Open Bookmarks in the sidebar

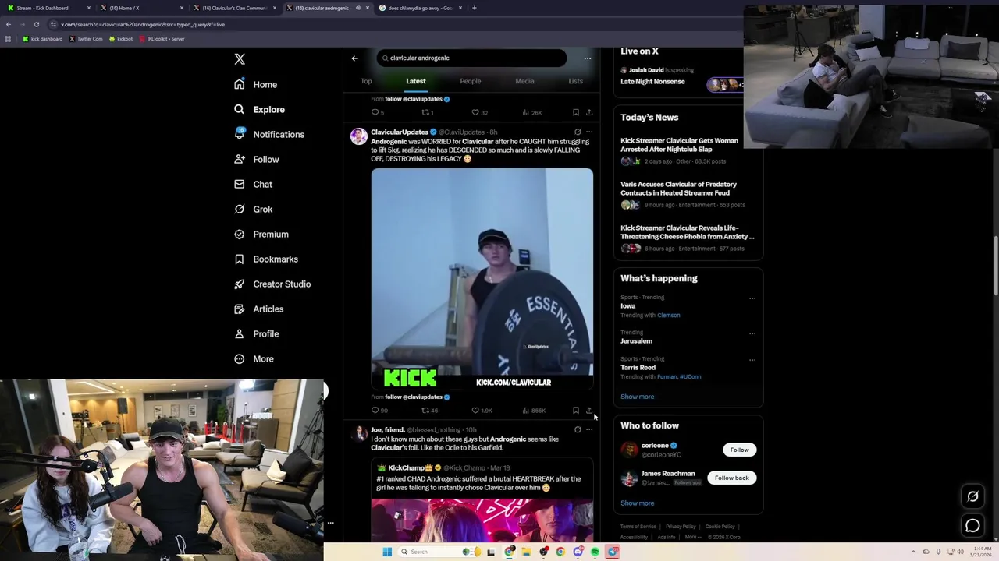[x=266, y=259]
